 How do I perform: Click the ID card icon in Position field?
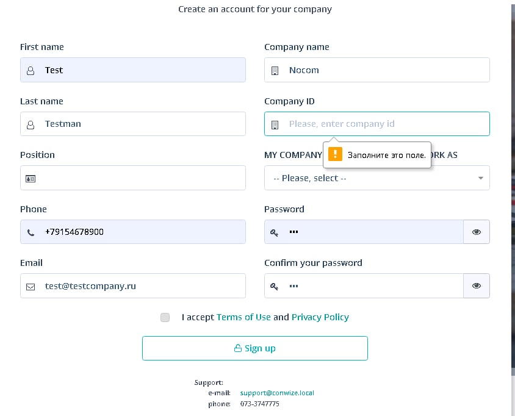click(31, 179)
